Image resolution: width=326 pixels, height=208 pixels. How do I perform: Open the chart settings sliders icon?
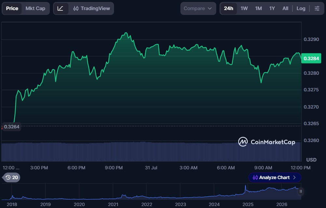point(317,8)
